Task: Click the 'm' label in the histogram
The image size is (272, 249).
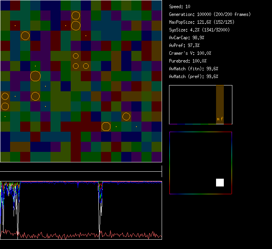Action: [218, 119]
